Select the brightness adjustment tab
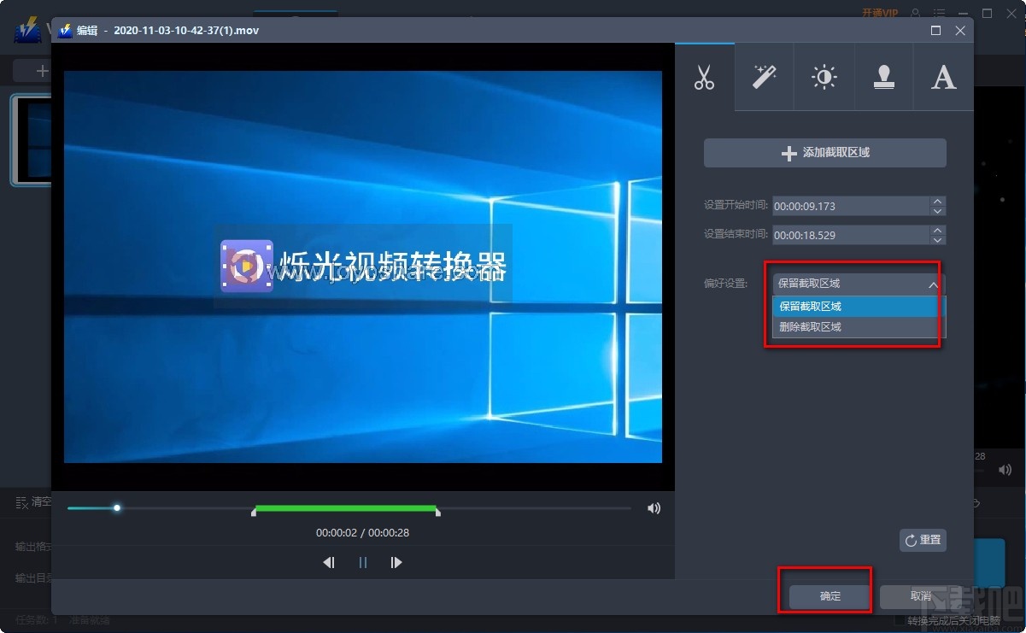 [x=824, y=77]
